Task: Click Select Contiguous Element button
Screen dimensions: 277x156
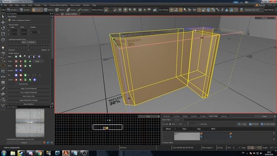Action: tap(19, 20)
